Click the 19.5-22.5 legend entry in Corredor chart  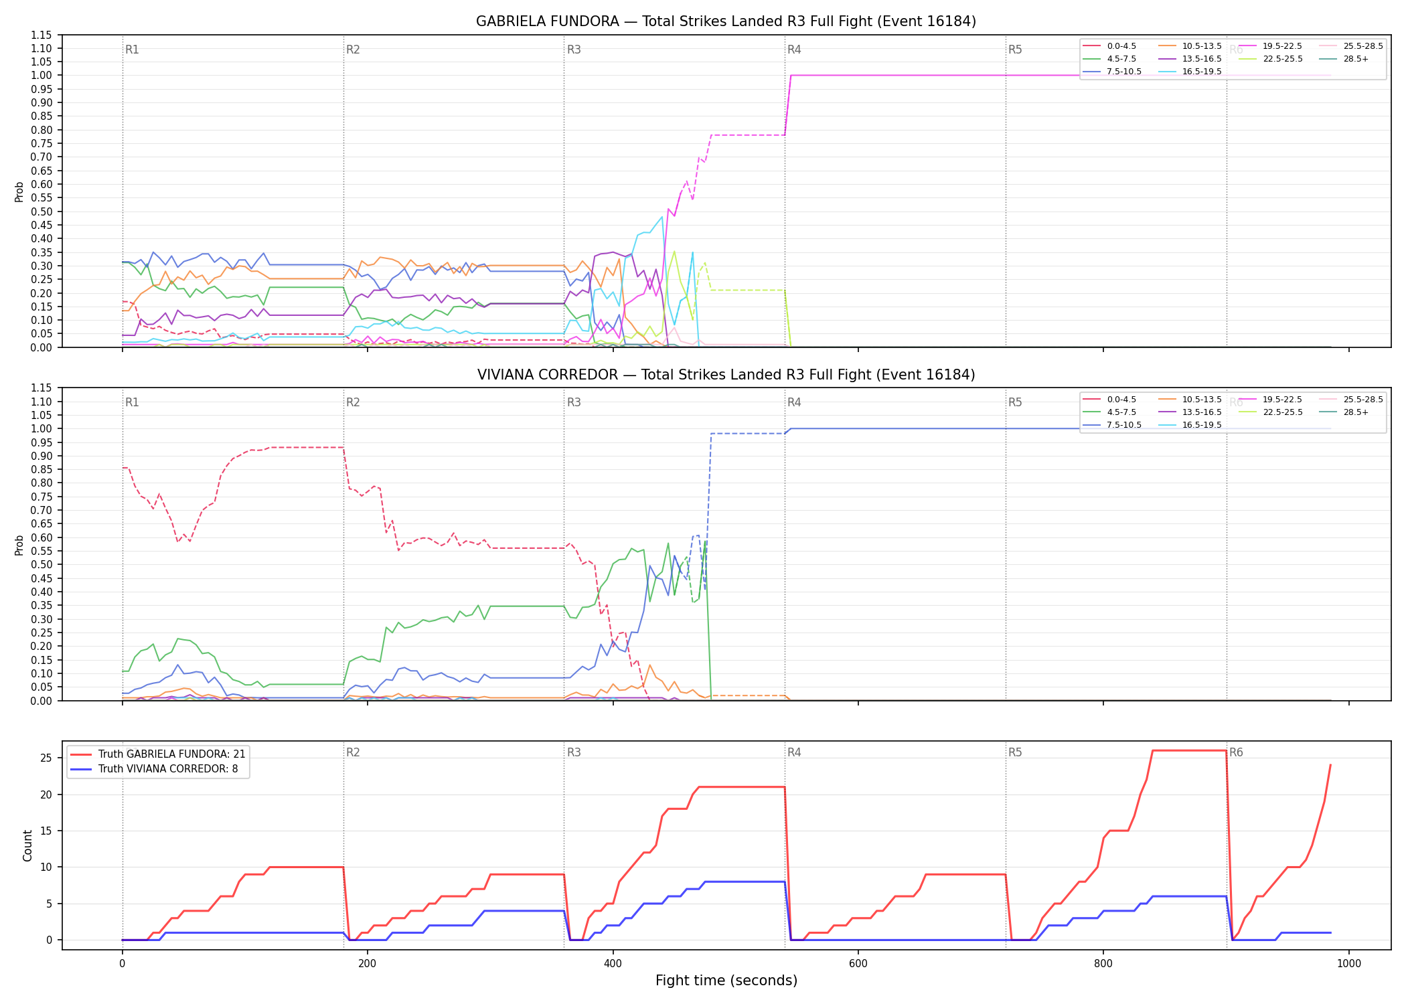tap(1270, 400)
